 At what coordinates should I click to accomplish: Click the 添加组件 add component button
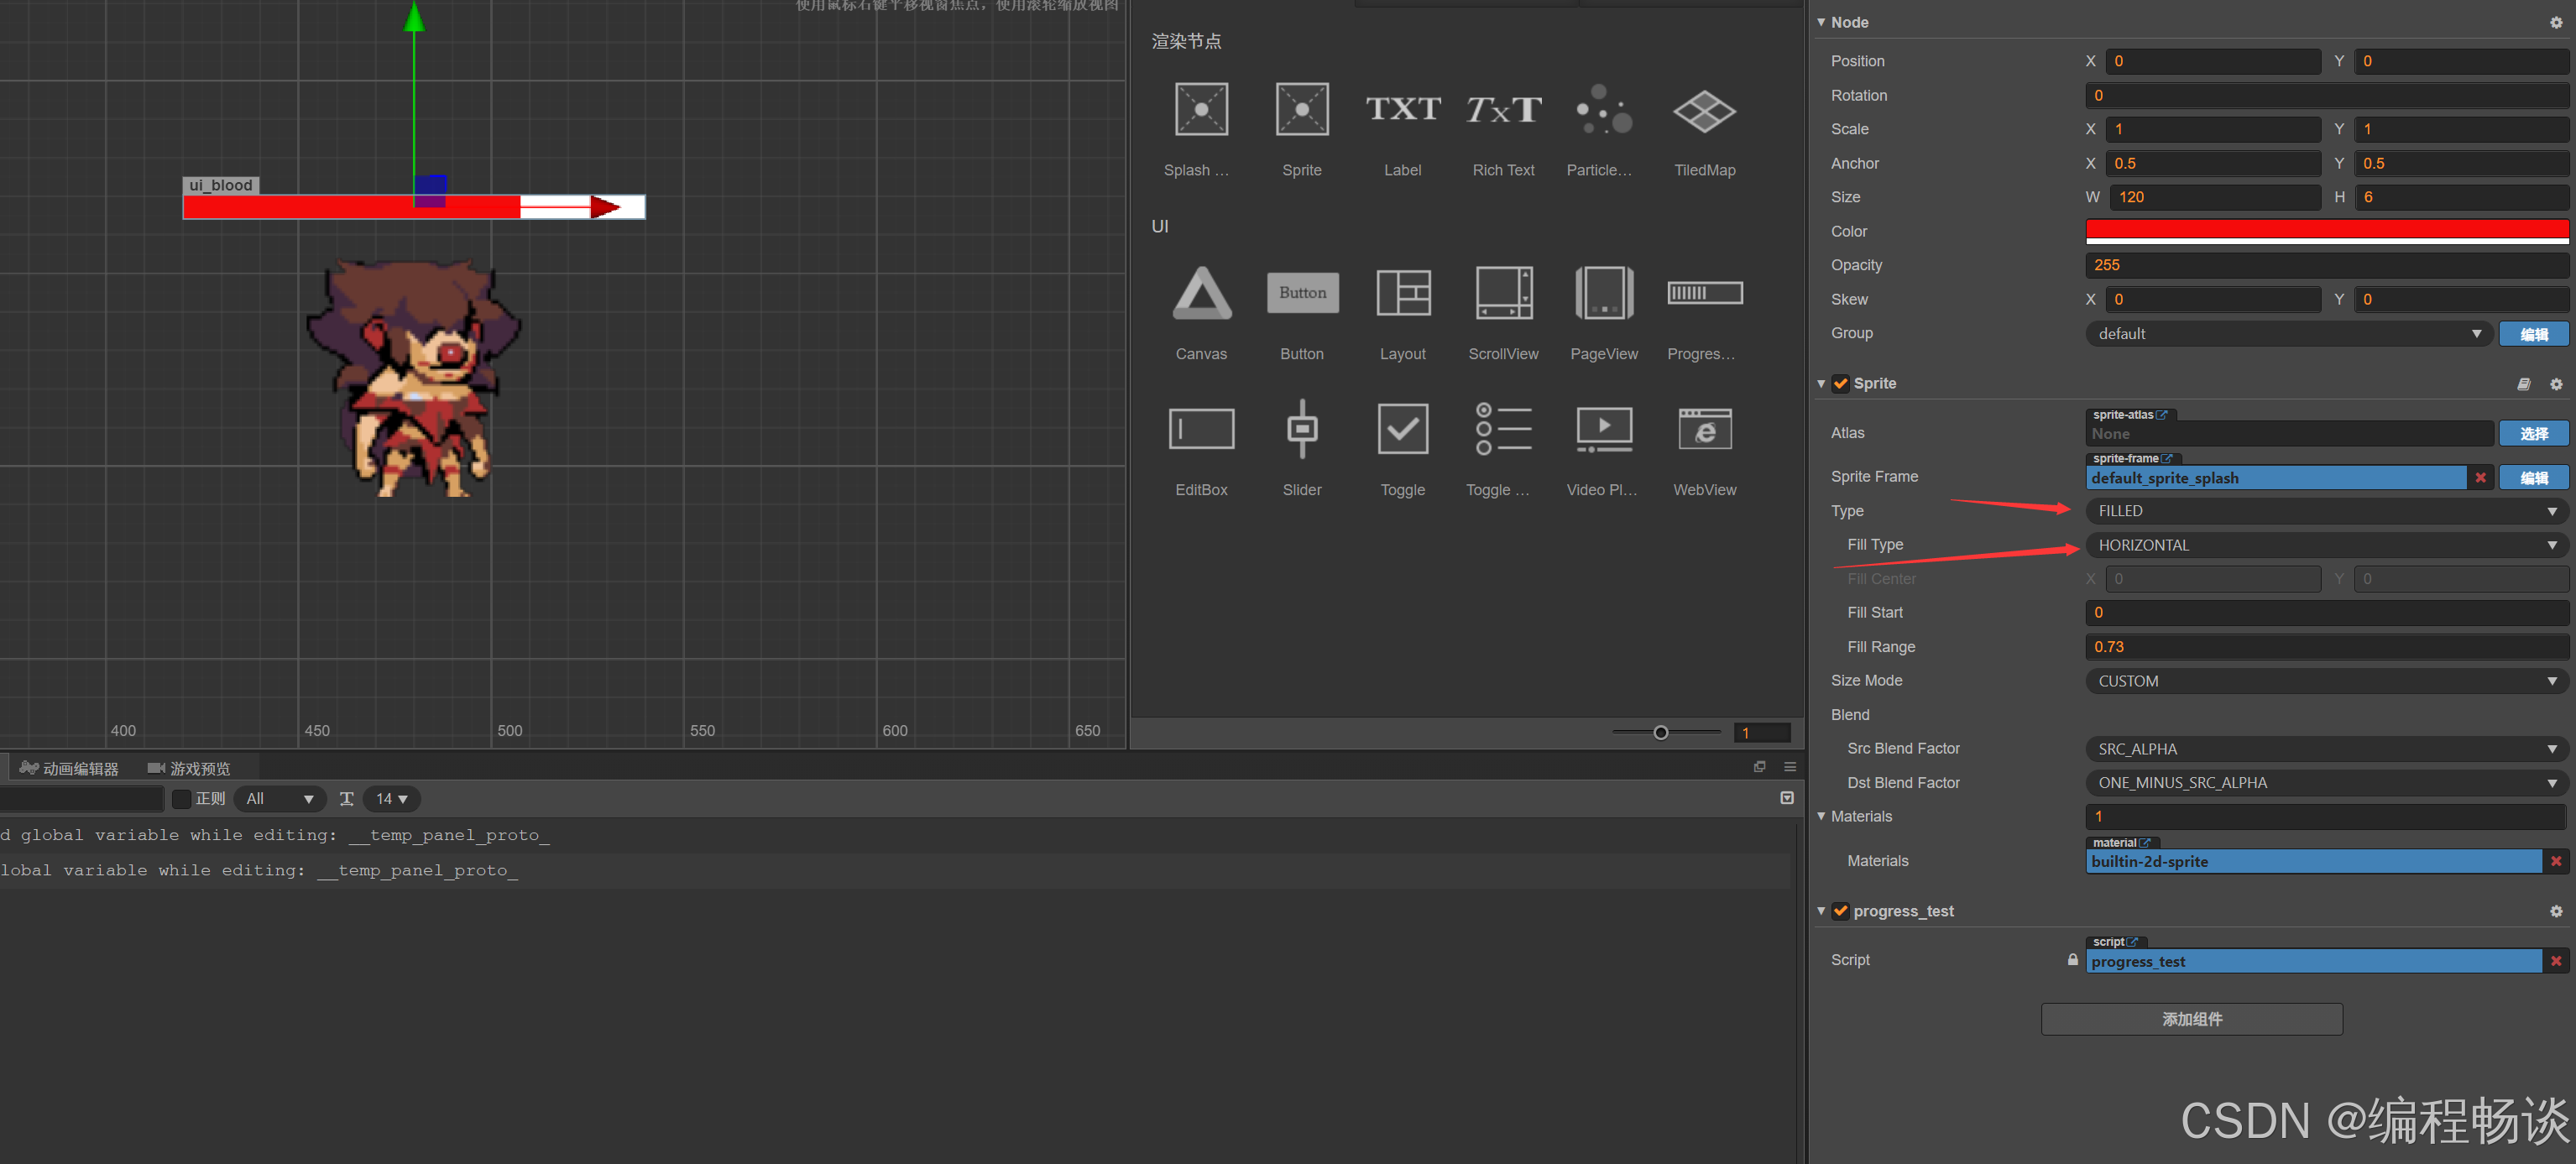2191,1019
